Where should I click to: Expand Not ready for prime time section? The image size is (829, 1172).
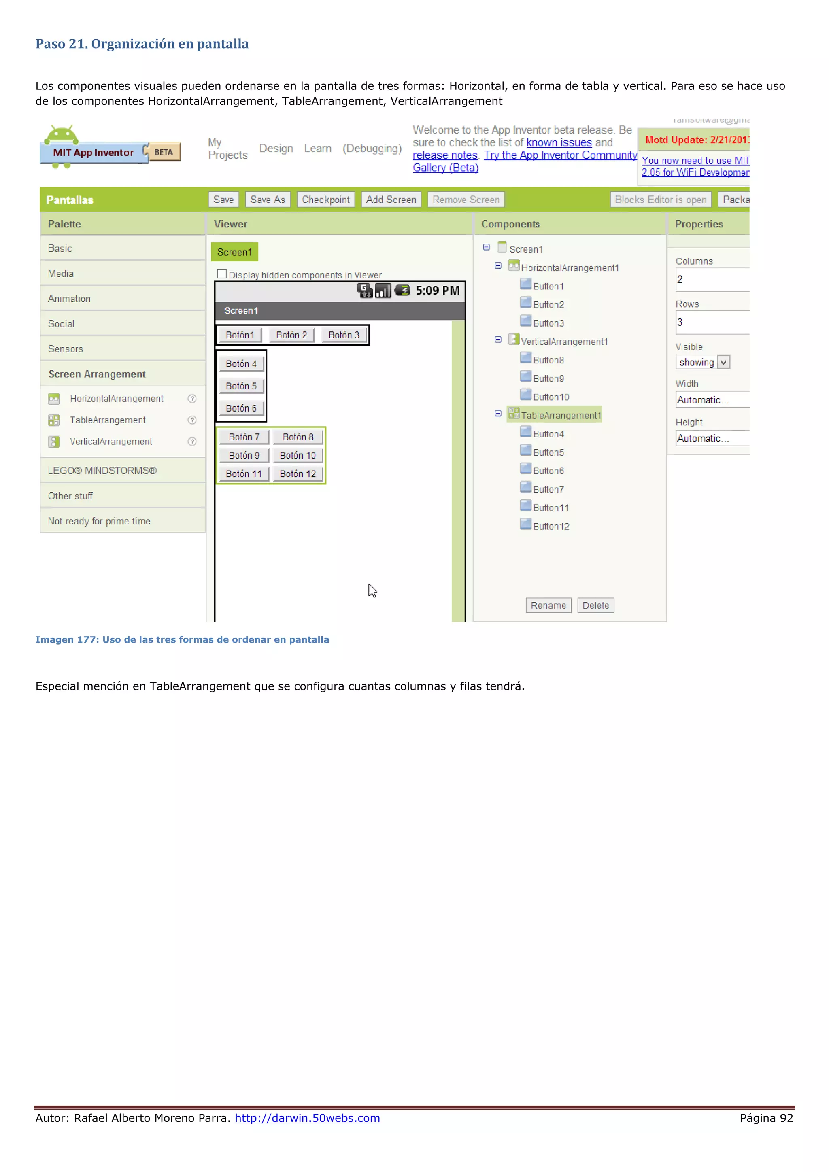123,521
